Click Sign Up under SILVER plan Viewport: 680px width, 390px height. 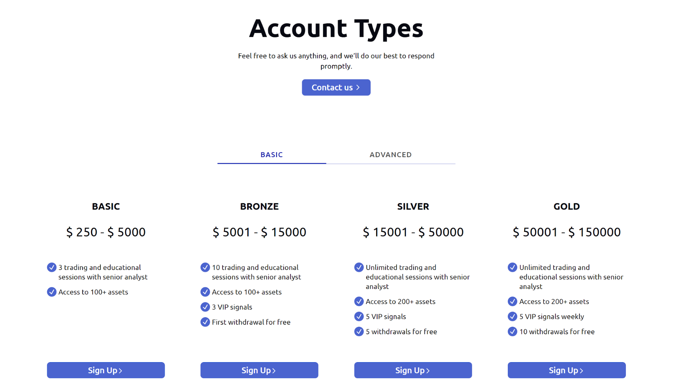413,370
